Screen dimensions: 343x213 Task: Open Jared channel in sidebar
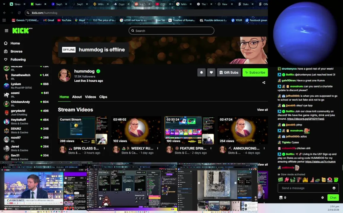coord(26,148)
